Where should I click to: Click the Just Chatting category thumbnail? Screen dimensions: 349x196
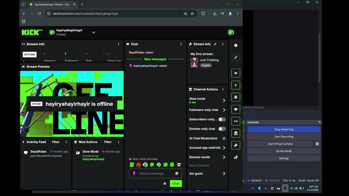(x=194, y=63)
